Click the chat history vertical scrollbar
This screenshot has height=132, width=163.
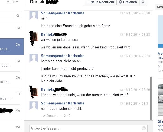pos(151,98)
